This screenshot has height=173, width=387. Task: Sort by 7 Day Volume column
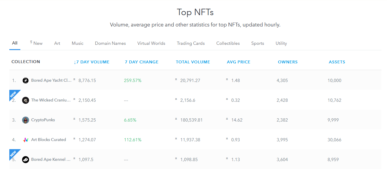point(92,62)
